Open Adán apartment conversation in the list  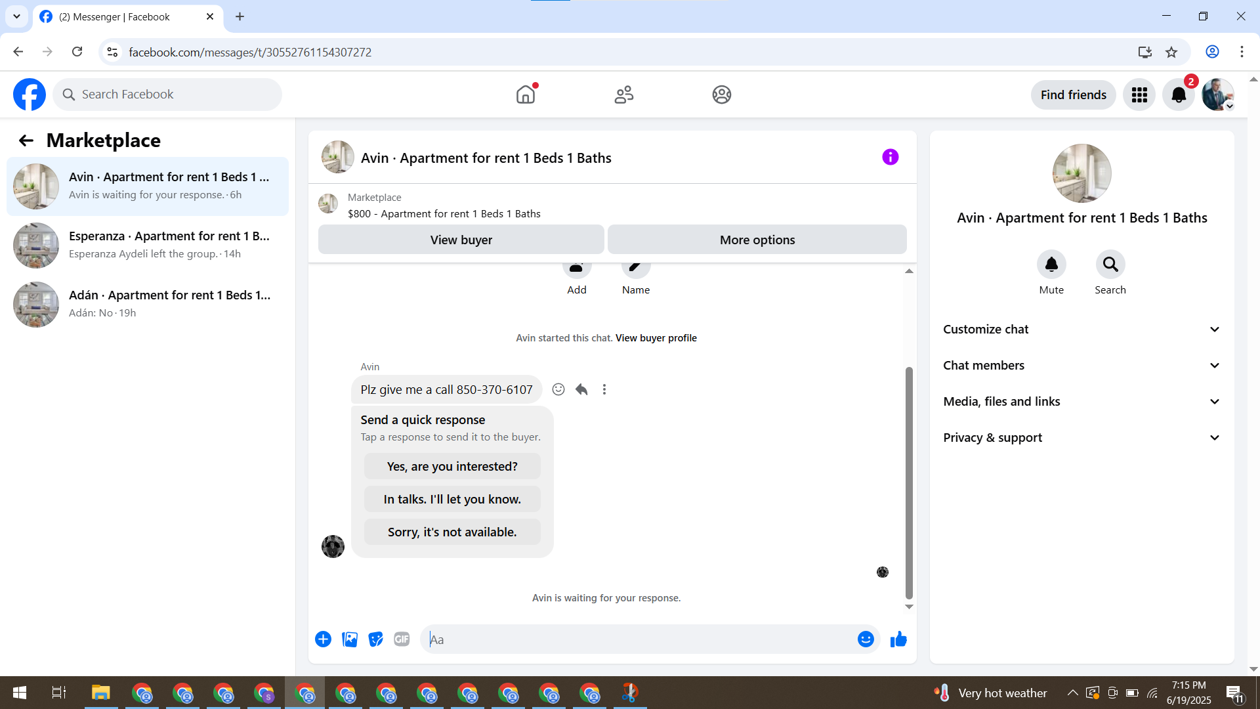coord(148,305)
